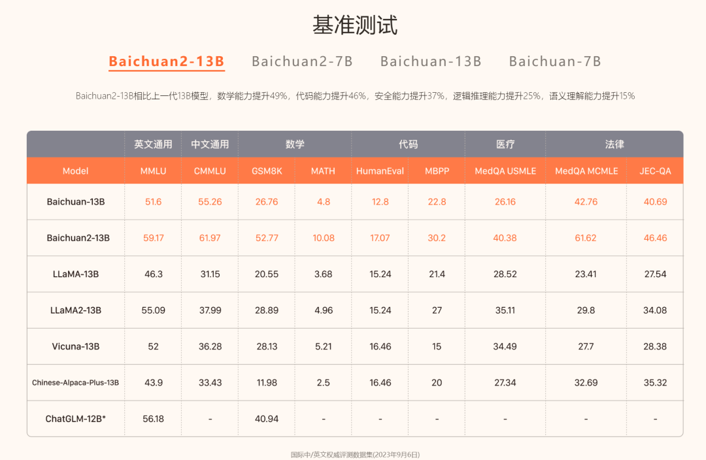This screenshot has height=460, width=706.
Task: Click the HumanEval column header
Action: (380, 171)
